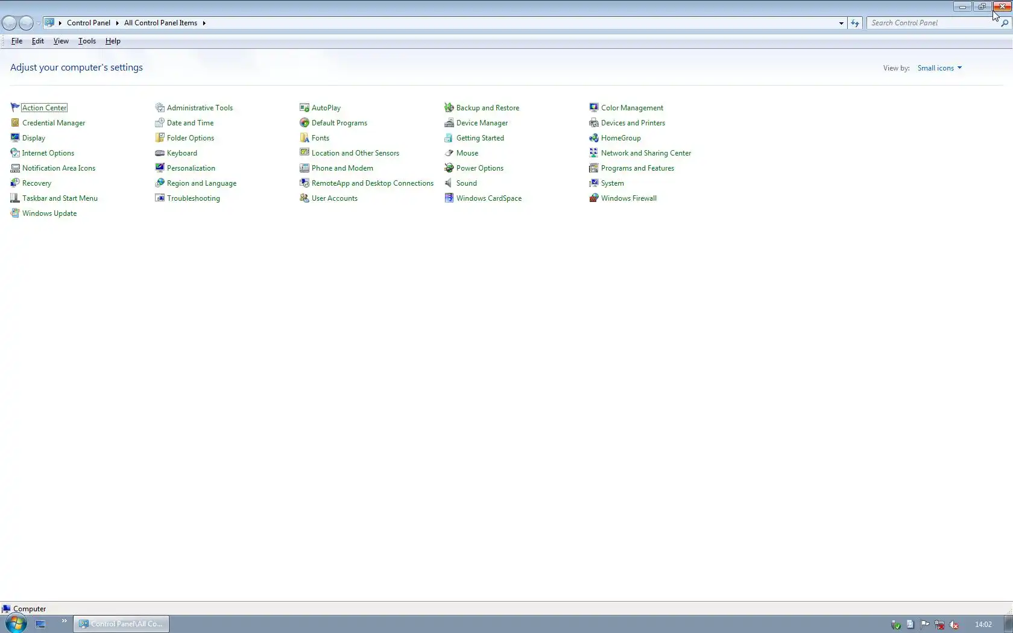
Task: Click the Windows Firewall icon
Action: click(594, 198)
